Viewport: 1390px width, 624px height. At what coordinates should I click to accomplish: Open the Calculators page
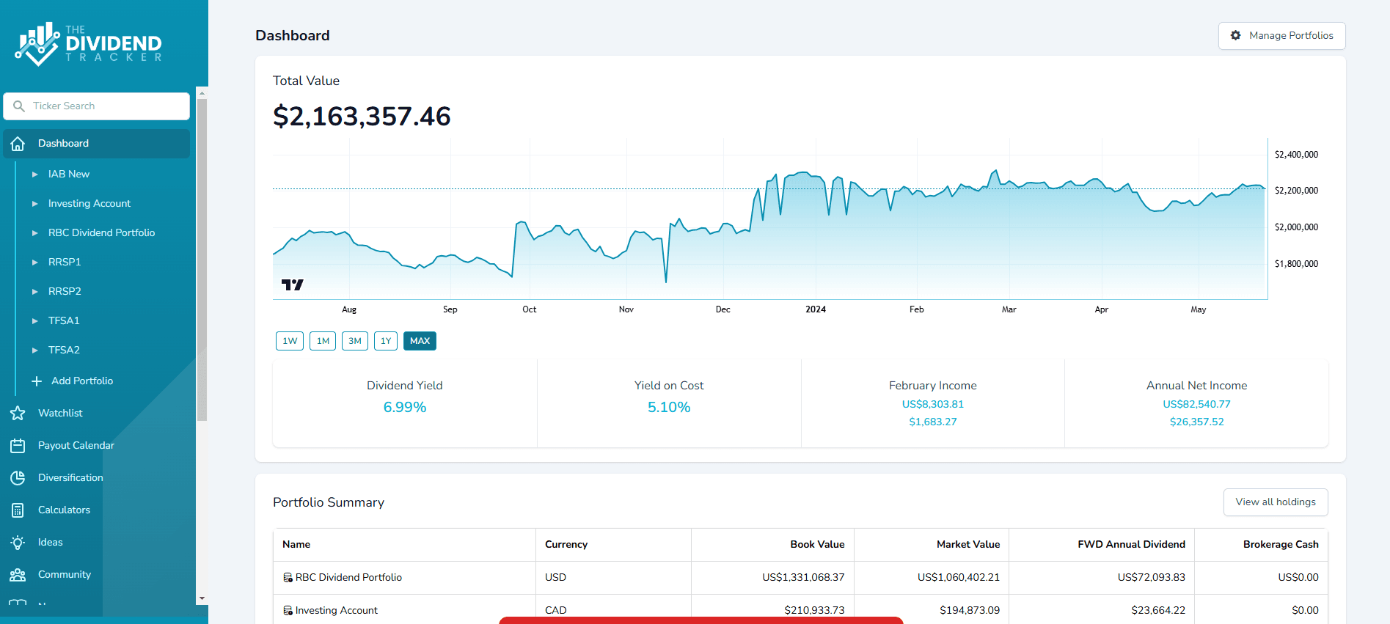coord(64,510)
